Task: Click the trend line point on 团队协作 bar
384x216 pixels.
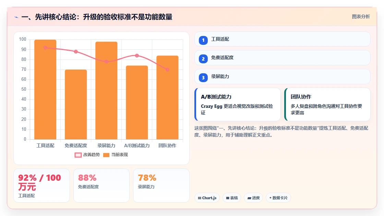Action: pyautogui.click(x=168, y=69)
